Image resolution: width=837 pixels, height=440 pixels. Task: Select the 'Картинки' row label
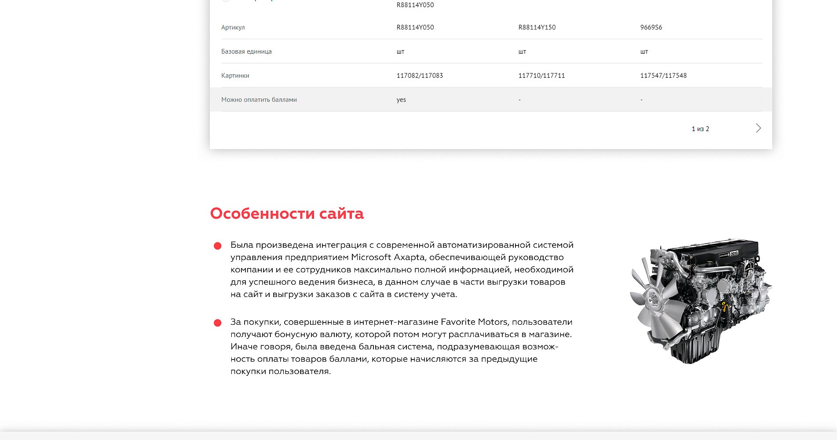(x=235, y=76)
